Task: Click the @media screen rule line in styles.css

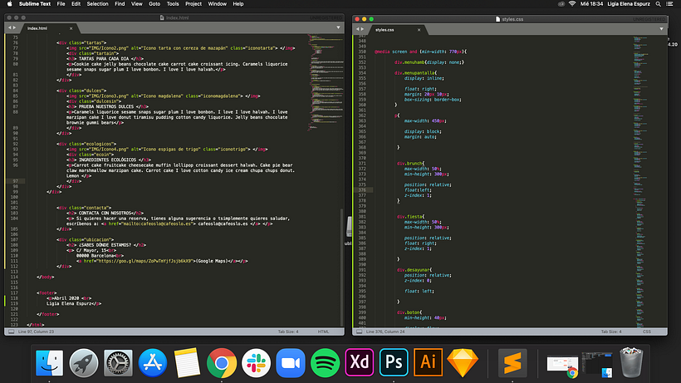Action: pyautogui.click(x=420, y=52)
